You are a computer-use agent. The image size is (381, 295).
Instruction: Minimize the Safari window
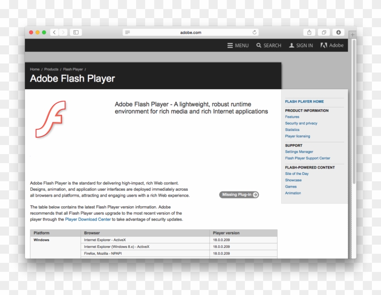click(37, 33)
